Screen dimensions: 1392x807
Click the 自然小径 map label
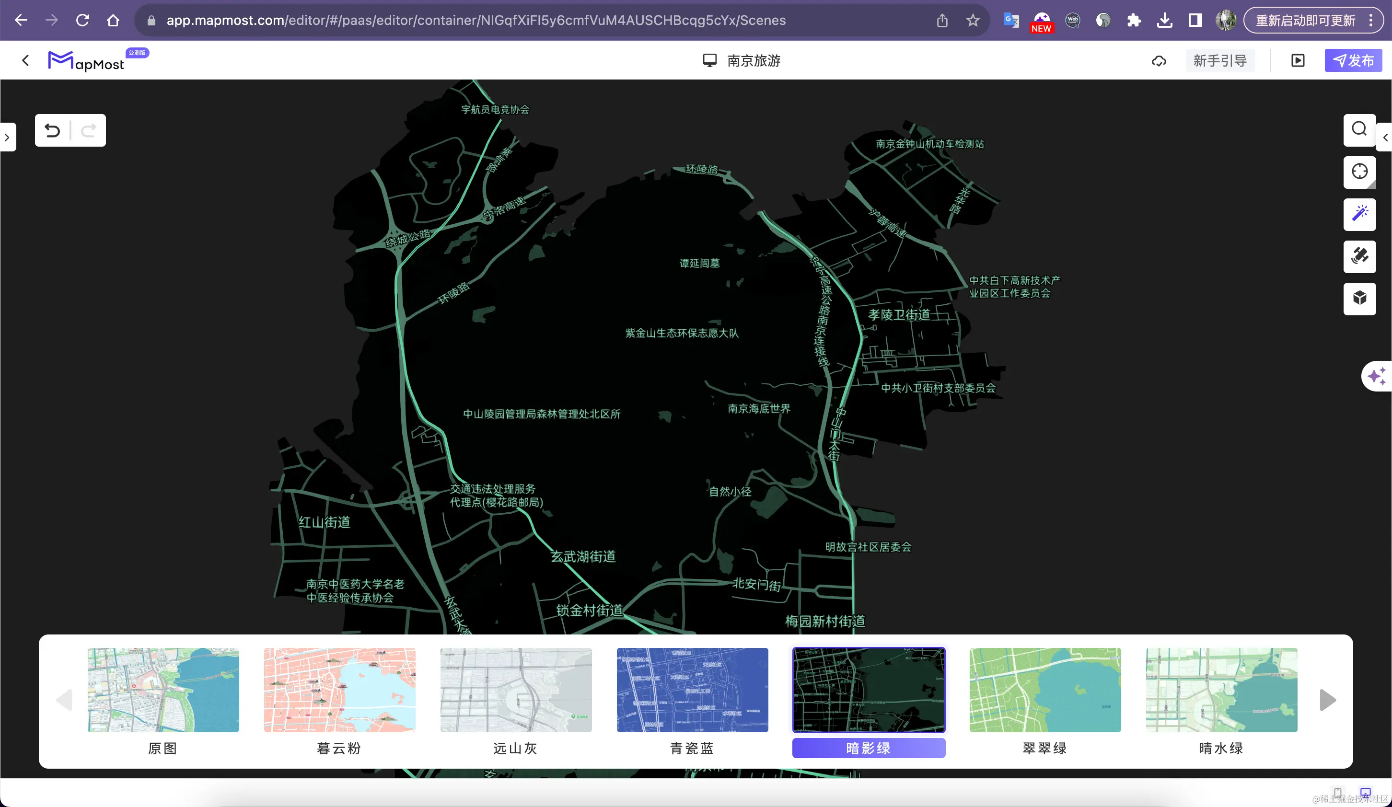(730, 491)
